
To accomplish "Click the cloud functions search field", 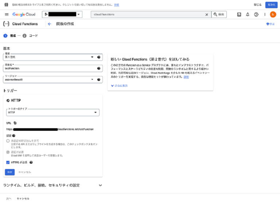I will point(148,15).
